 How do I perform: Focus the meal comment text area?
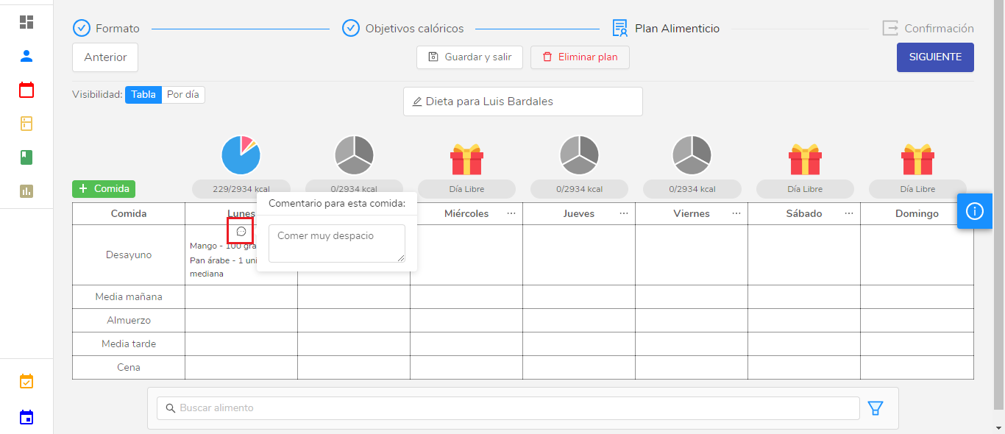coord(337,243)
